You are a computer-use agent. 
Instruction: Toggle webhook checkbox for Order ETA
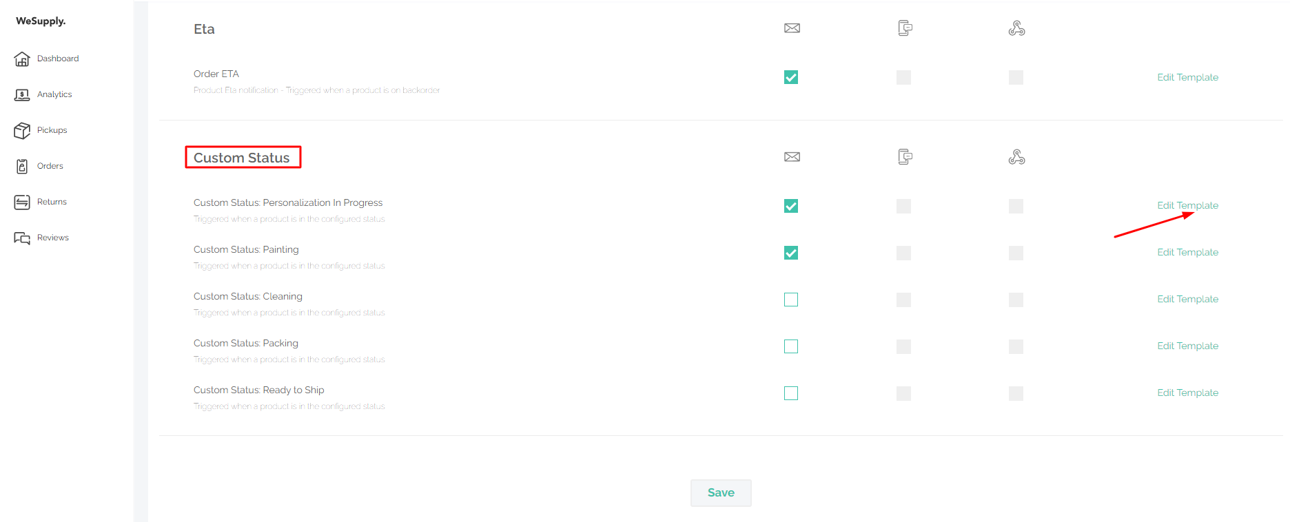(x=1016, y=77)
